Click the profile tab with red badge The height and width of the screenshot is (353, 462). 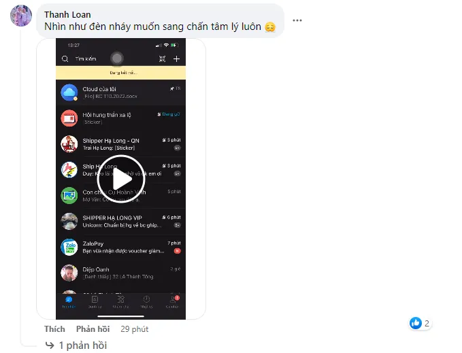173,300
